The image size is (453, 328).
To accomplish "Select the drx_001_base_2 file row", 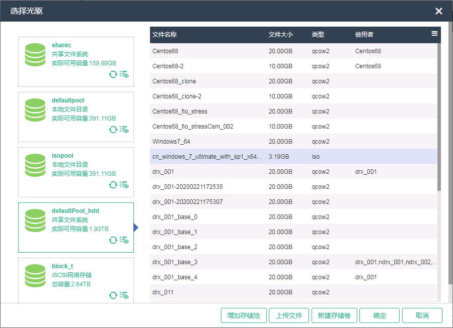I will click(x=293, y=247).
